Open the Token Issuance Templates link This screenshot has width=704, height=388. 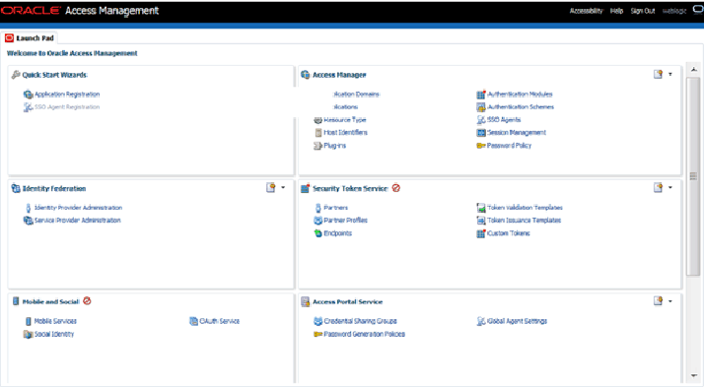click(524, 221)
